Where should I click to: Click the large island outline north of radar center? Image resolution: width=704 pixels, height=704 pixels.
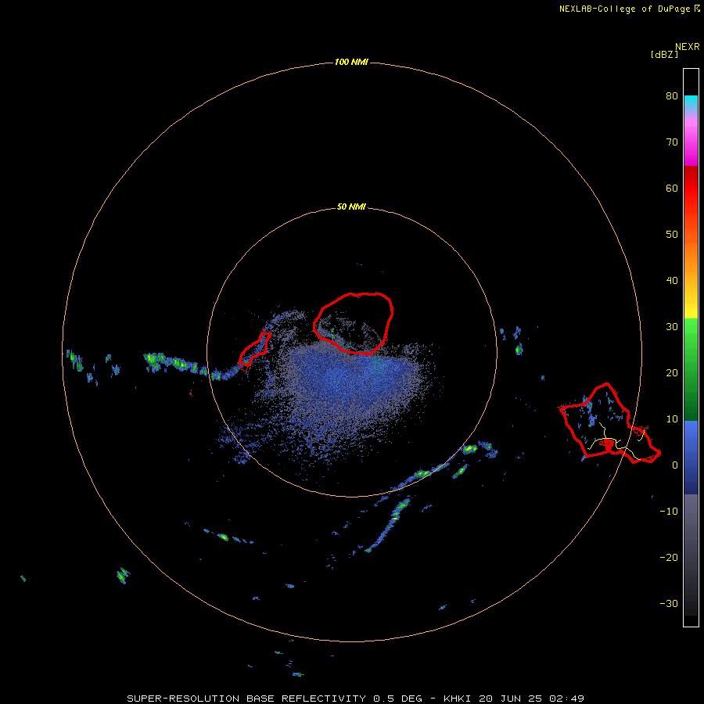354,323
